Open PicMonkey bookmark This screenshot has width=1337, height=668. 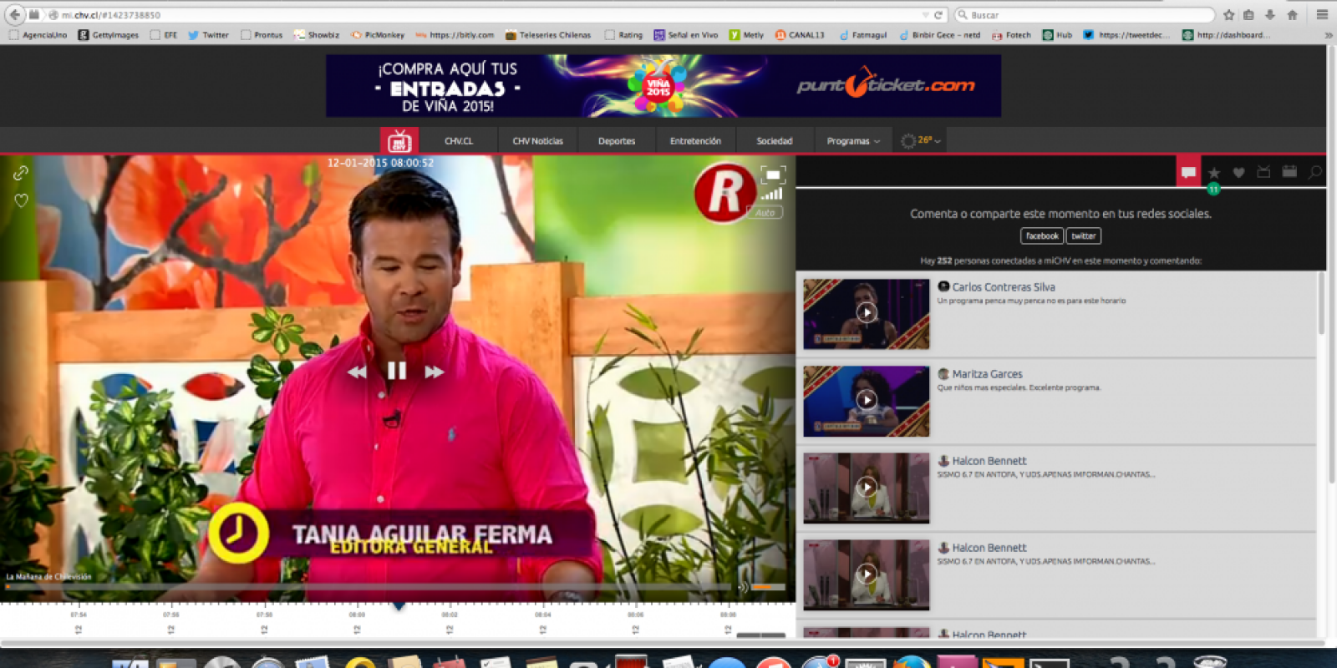[378, 35]
